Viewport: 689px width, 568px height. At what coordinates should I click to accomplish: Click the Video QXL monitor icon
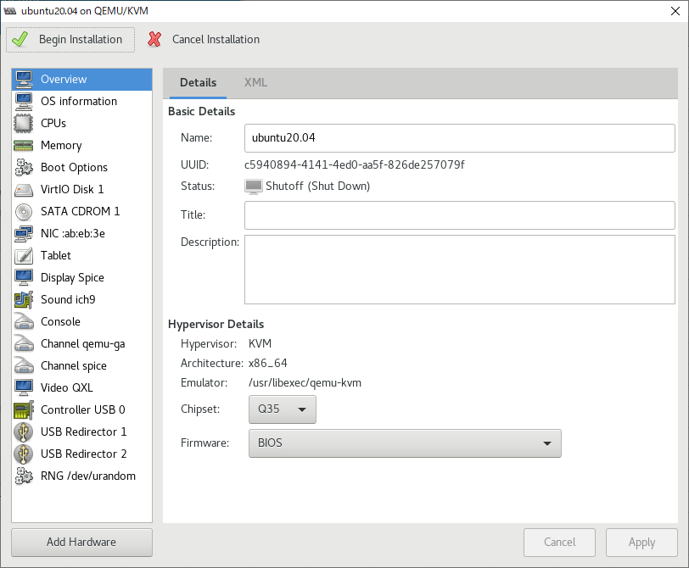pyautogui.click(x=24, y=387)
